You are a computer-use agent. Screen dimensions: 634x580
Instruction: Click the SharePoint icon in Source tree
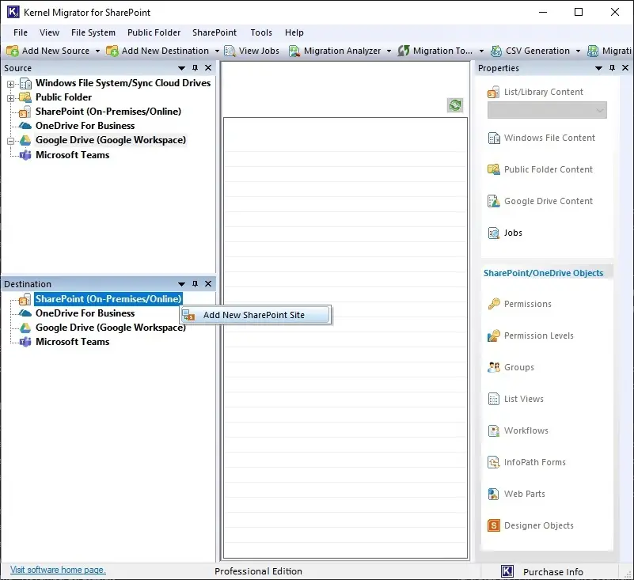point(25,112)
